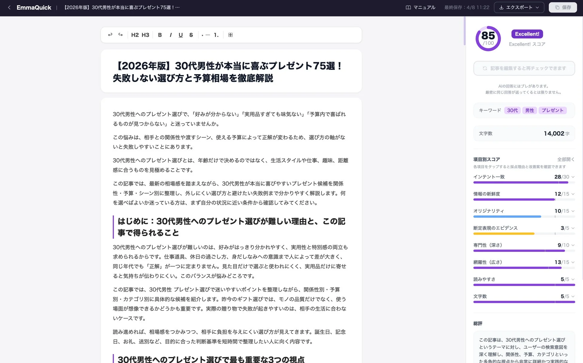The image size is (583, 363).
Task: Select the プレゼント keyword chip
Action: click(x=553, y=110)
